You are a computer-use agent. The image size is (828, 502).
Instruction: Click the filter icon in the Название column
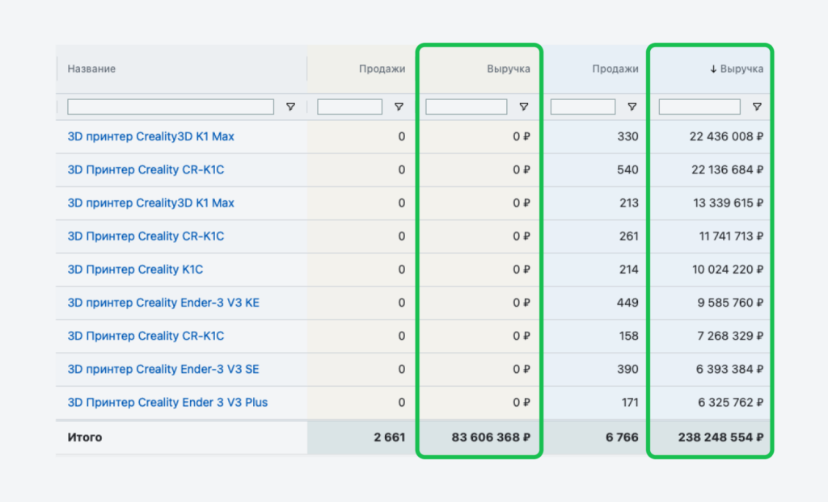(290, 107)
